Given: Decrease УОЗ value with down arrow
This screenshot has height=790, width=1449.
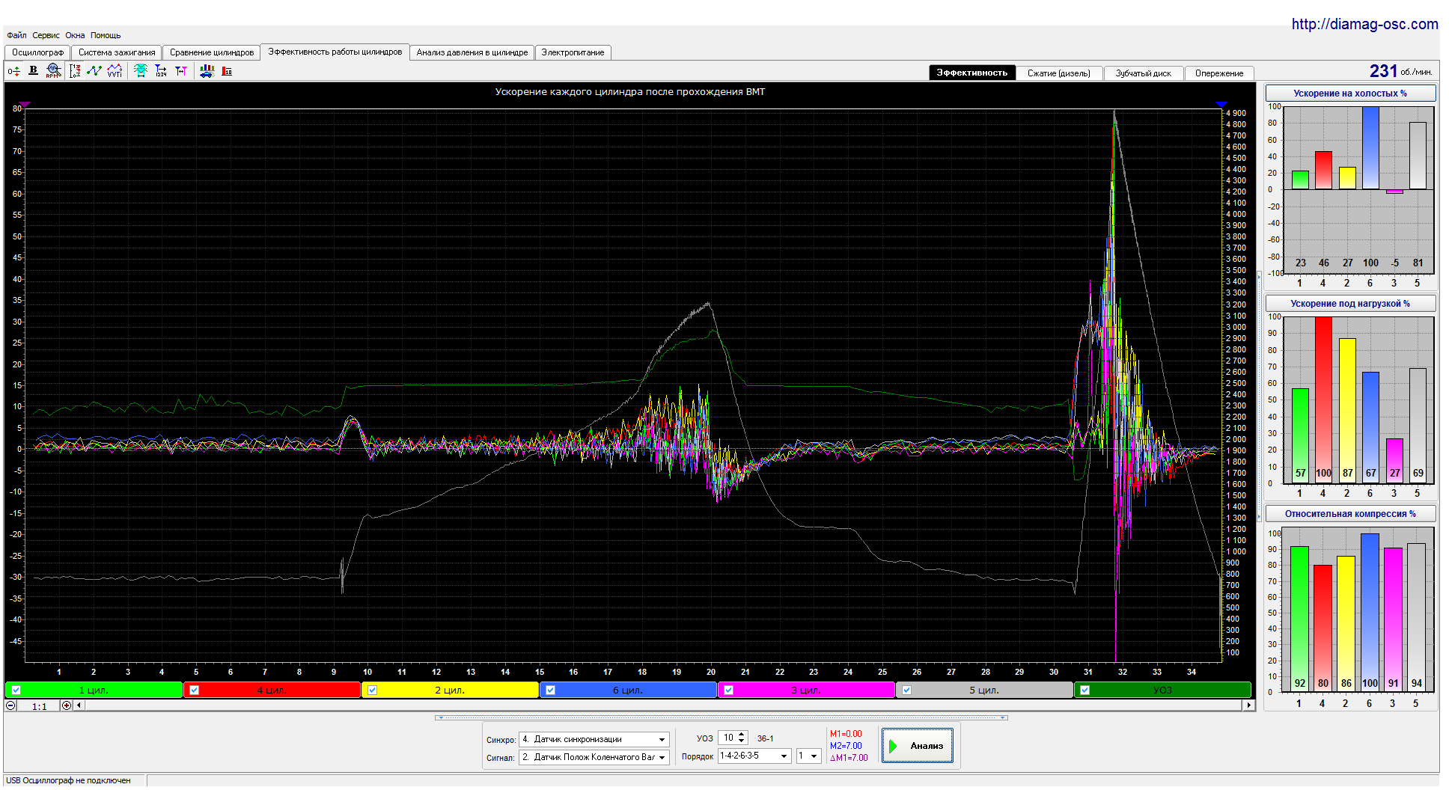Looking at the screenshot, I should pos(742,741).
